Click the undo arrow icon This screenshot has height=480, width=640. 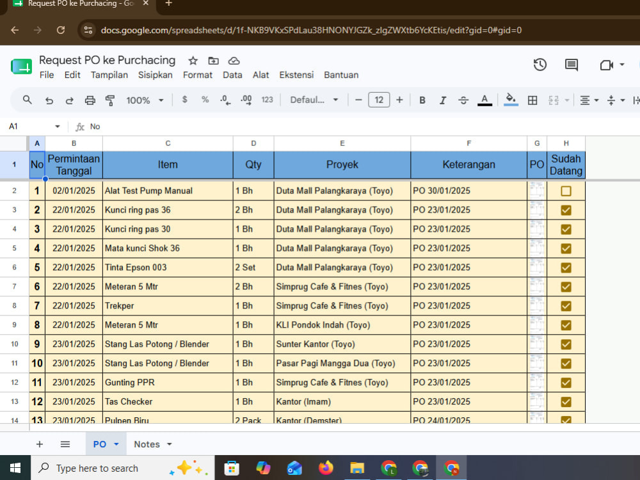pos(49,100)
